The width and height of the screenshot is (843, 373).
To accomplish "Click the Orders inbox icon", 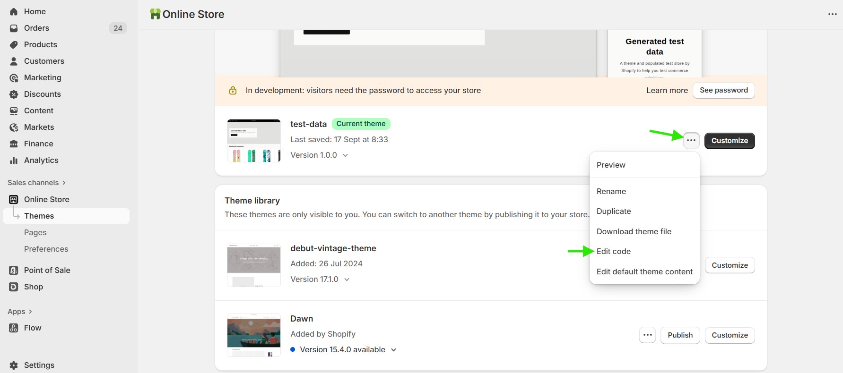I will pyautogui.click(x=14, y=28).
